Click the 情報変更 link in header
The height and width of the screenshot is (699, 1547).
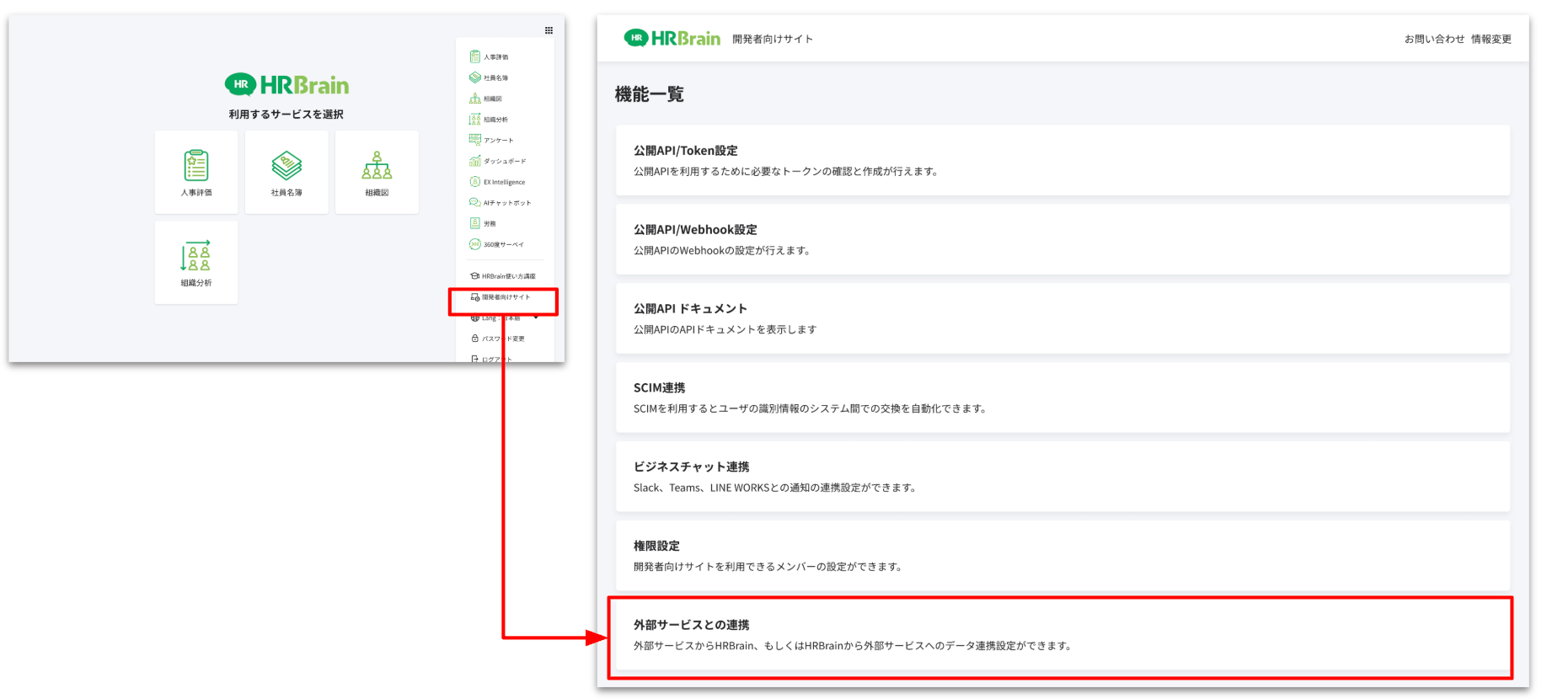pos(1491,39)
